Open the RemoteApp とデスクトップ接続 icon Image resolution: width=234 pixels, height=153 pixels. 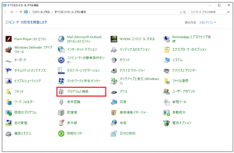coord(166,39)
